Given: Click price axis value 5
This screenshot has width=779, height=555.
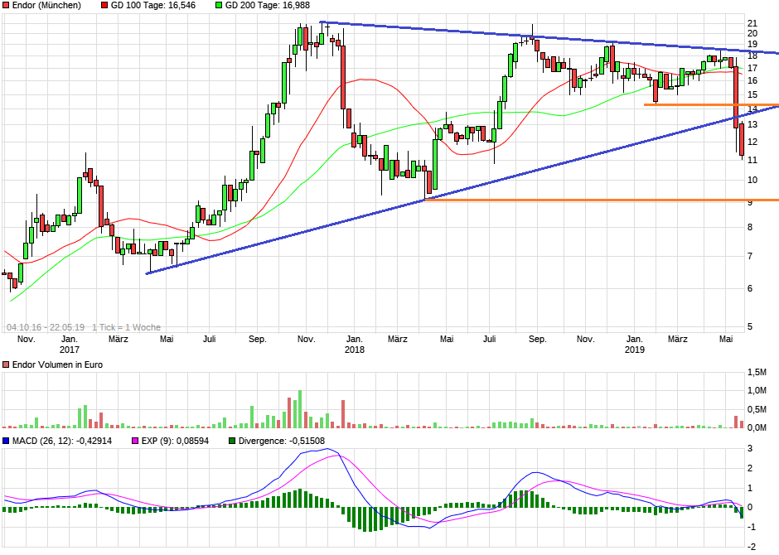Looking at the screenshot, I should coord(750,327).
